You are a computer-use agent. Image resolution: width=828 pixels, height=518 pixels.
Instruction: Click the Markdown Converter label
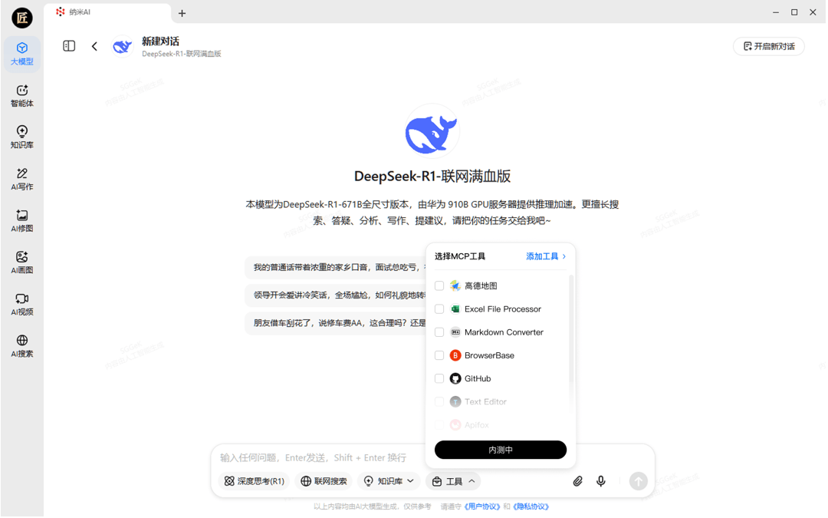(x=504, y=332)
